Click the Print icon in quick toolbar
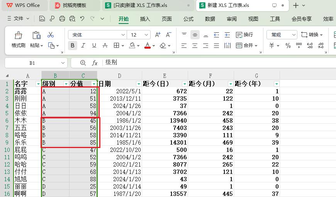This screenshot has height=197, width=336. [62, 19]
